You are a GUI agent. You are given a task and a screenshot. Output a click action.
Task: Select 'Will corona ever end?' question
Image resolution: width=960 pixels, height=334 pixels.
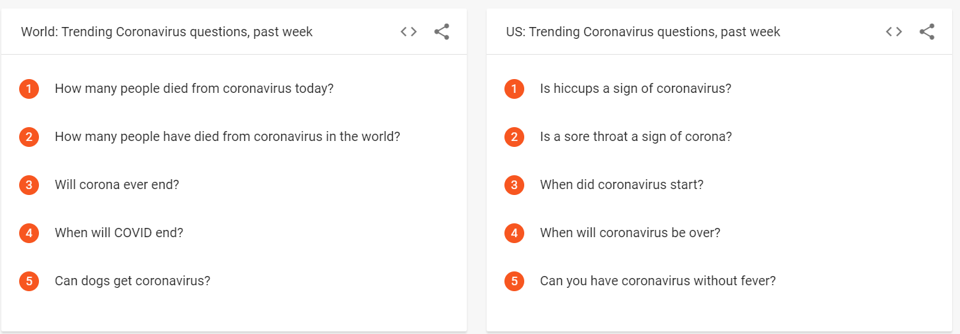pyautogui.click(x=117, y=185)
